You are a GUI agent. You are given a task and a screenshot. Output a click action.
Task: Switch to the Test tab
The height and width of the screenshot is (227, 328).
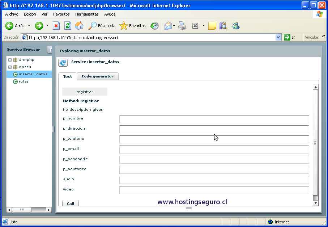[x=67, y=76]
